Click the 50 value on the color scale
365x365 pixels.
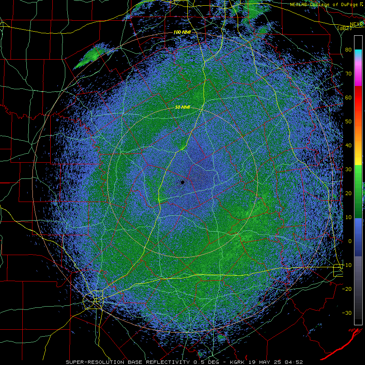tap(348, 122)
